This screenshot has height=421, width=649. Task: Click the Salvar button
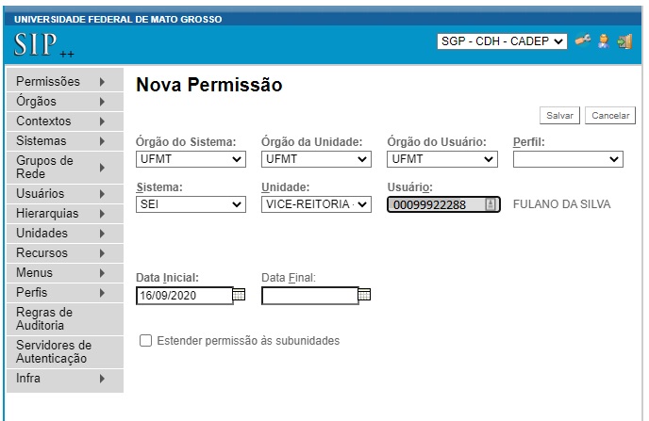(x=559, y=115)
